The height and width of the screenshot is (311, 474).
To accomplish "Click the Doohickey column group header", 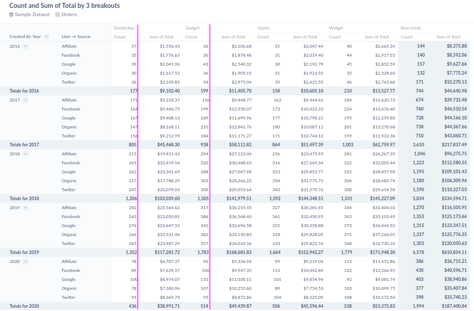I will 124,28.
